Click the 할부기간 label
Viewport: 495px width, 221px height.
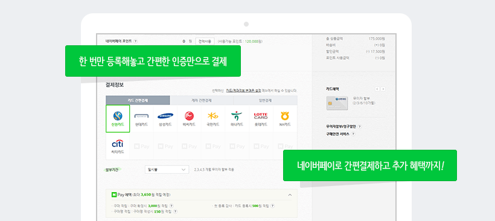[x=112, y=170]
